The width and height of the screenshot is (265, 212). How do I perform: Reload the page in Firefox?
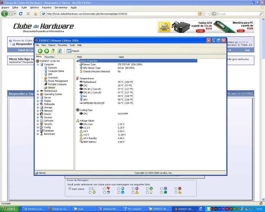tap(21, 14)
